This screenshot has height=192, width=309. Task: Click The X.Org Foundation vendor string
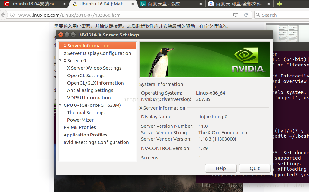point(223,133)
